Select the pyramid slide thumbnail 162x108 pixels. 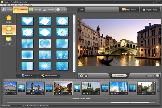pyautogui.click(x=10, y=88)
